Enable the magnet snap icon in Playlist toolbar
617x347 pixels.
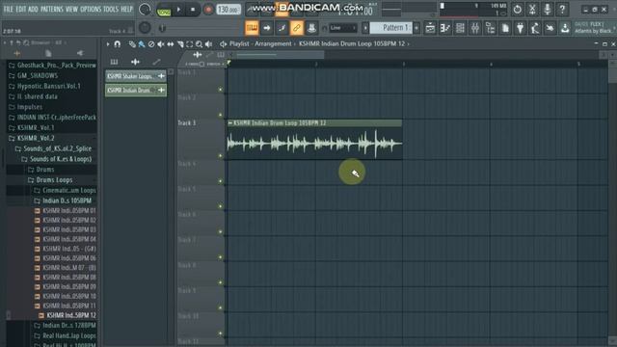tap(118, 44)
